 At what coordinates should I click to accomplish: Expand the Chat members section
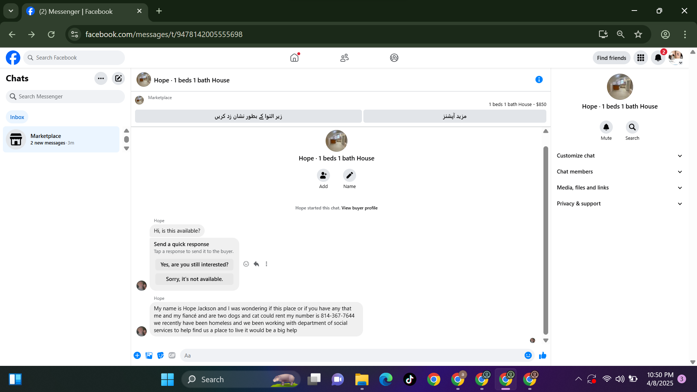click(x=619, y=172)
